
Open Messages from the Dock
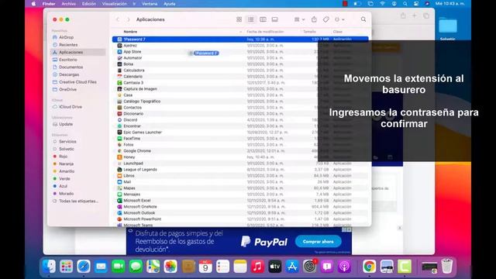point(136,267)
